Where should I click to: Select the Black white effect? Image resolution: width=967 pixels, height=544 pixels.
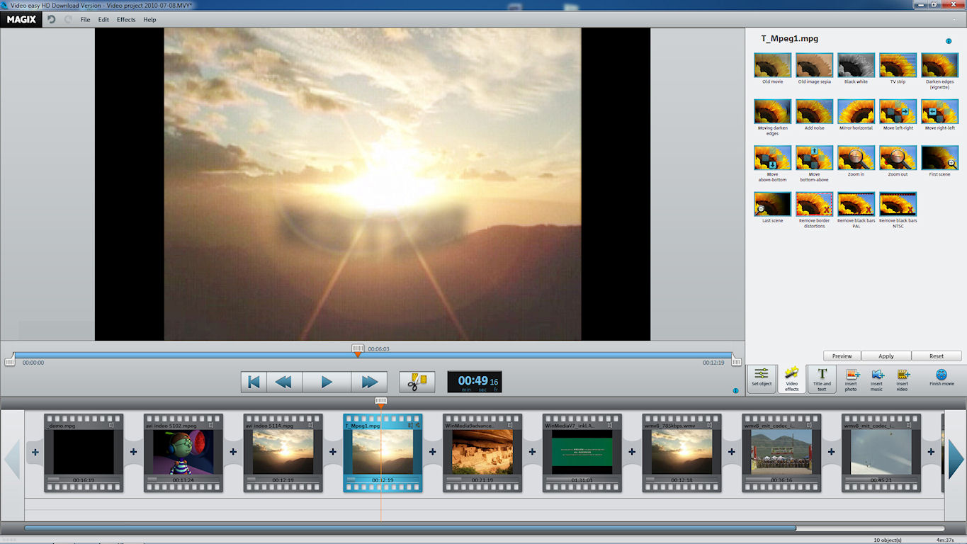[x=856, y=65]
